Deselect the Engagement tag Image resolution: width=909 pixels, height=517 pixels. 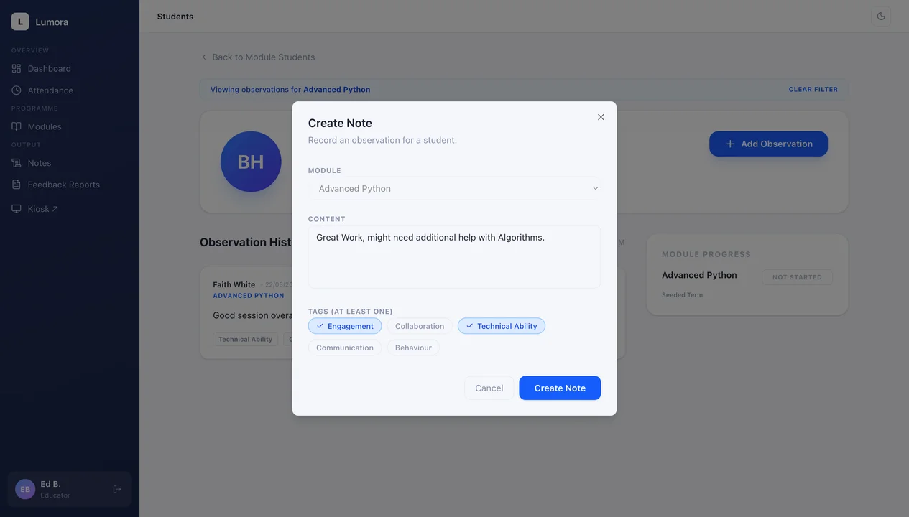tap(344, 325)
